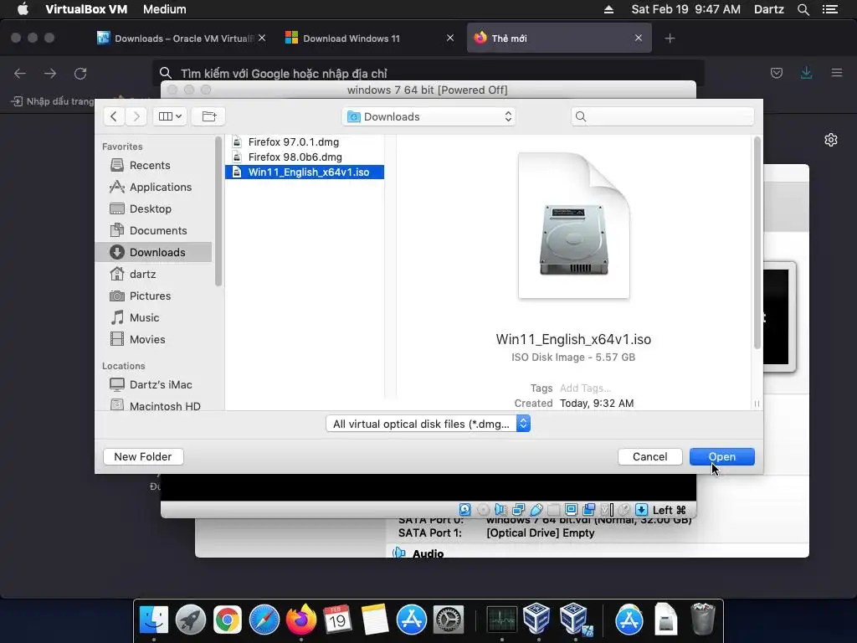Click the USB icon in VM status bar
This screenshot has width=857, height=643.
[536, 510]
